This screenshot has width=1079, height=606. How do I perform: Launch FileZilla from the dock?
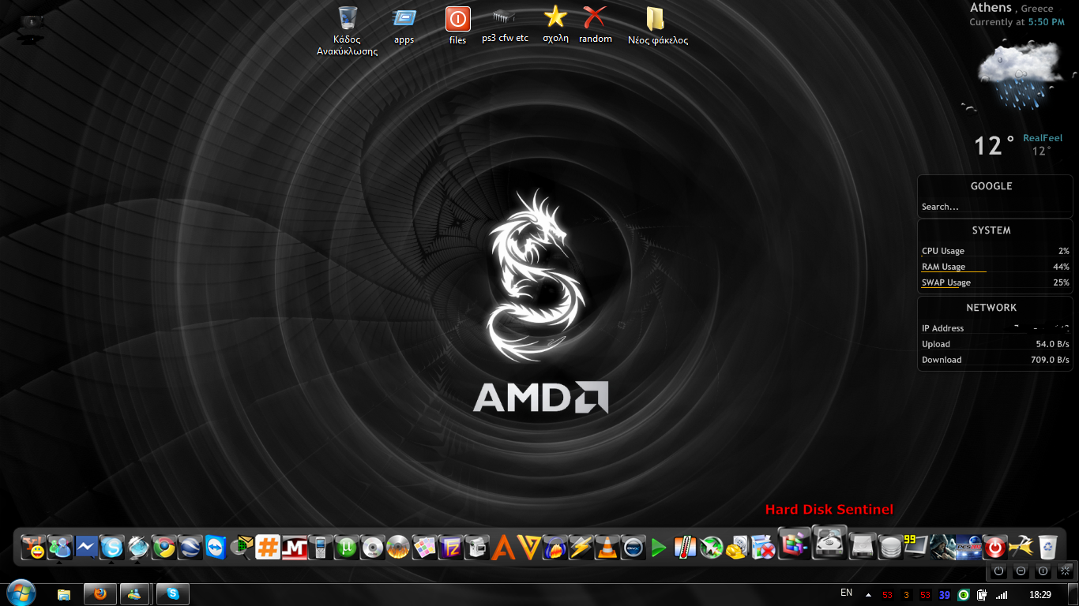(450, 547)
